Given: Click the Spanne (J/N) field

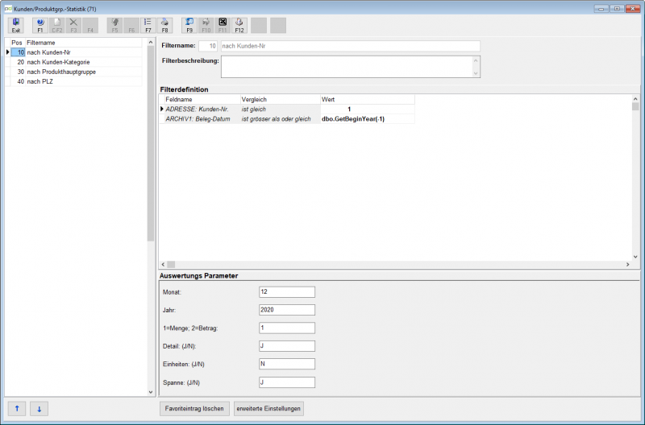Looking at the screenshot, I should pos(287,382).
